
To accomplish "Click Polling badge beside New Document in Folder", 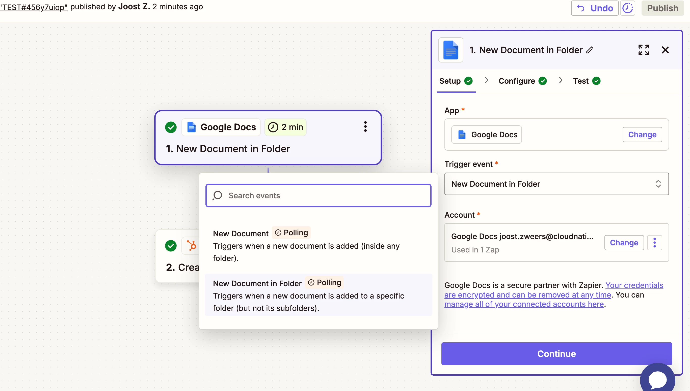I will tap(324, 282).
